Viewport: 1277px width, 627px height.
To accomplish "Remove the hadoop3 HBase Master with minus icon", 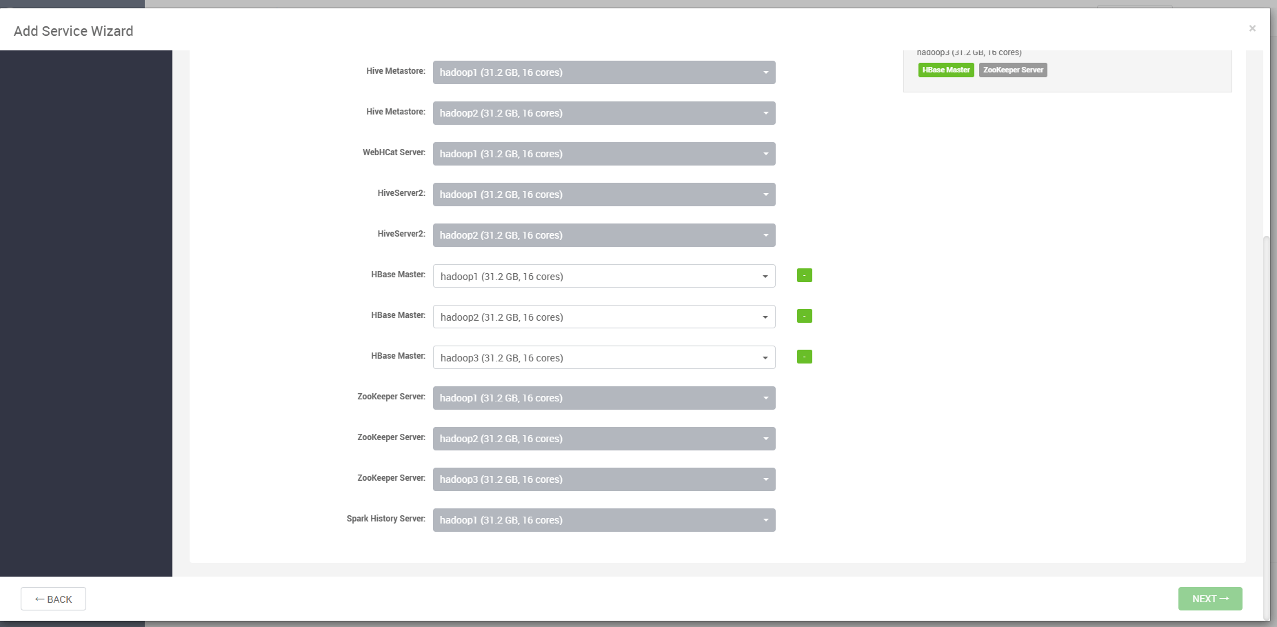I will (x=804, y=357).
